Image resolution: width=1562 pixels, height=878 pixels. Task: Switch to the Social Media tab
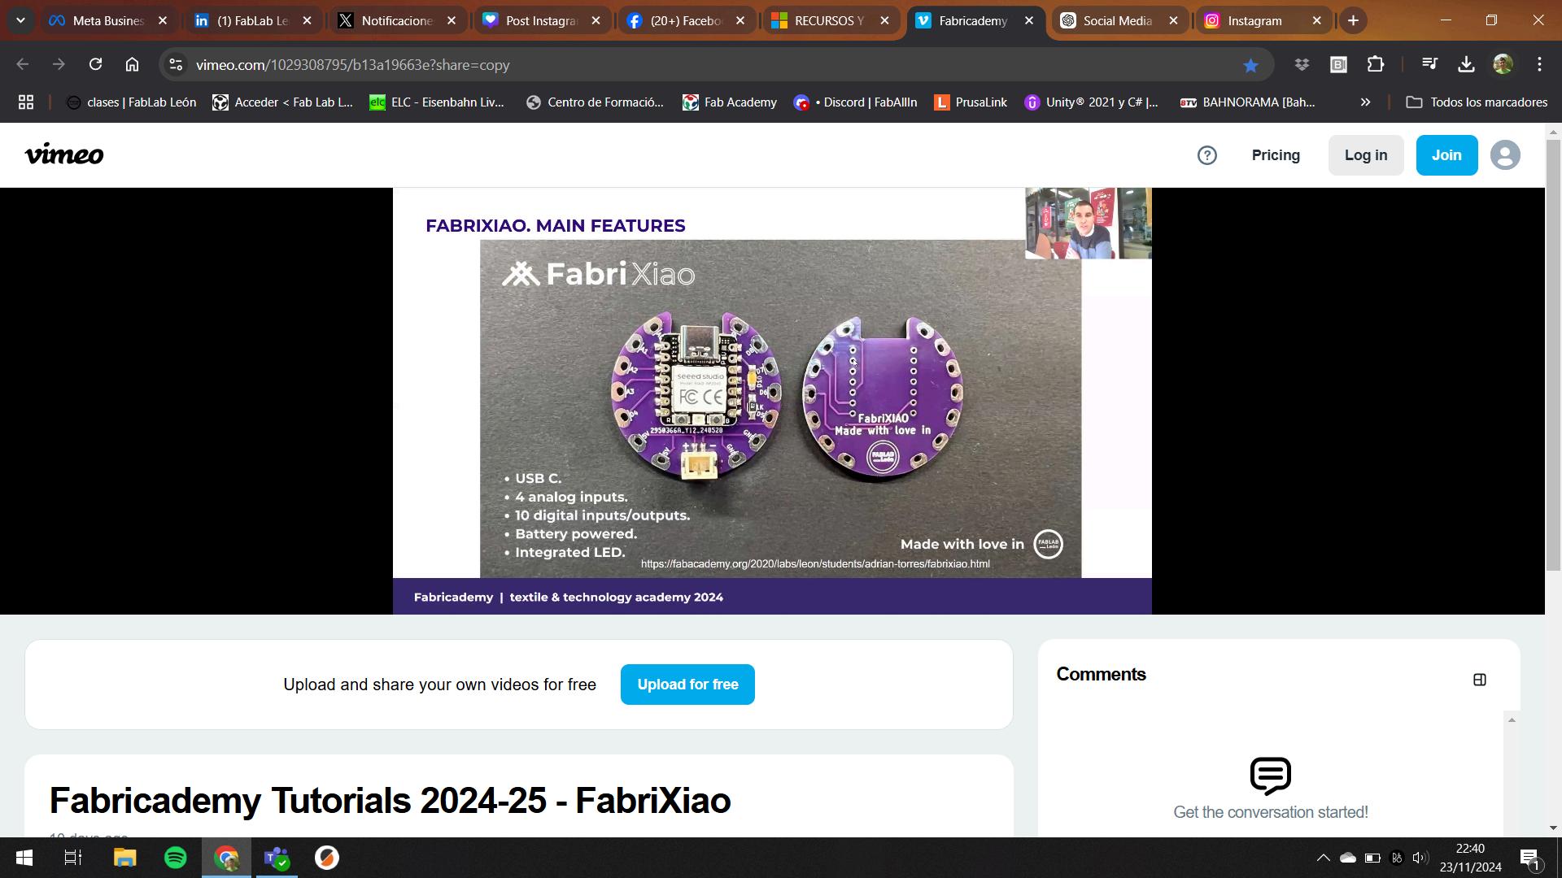click(x=1116, y=21)
